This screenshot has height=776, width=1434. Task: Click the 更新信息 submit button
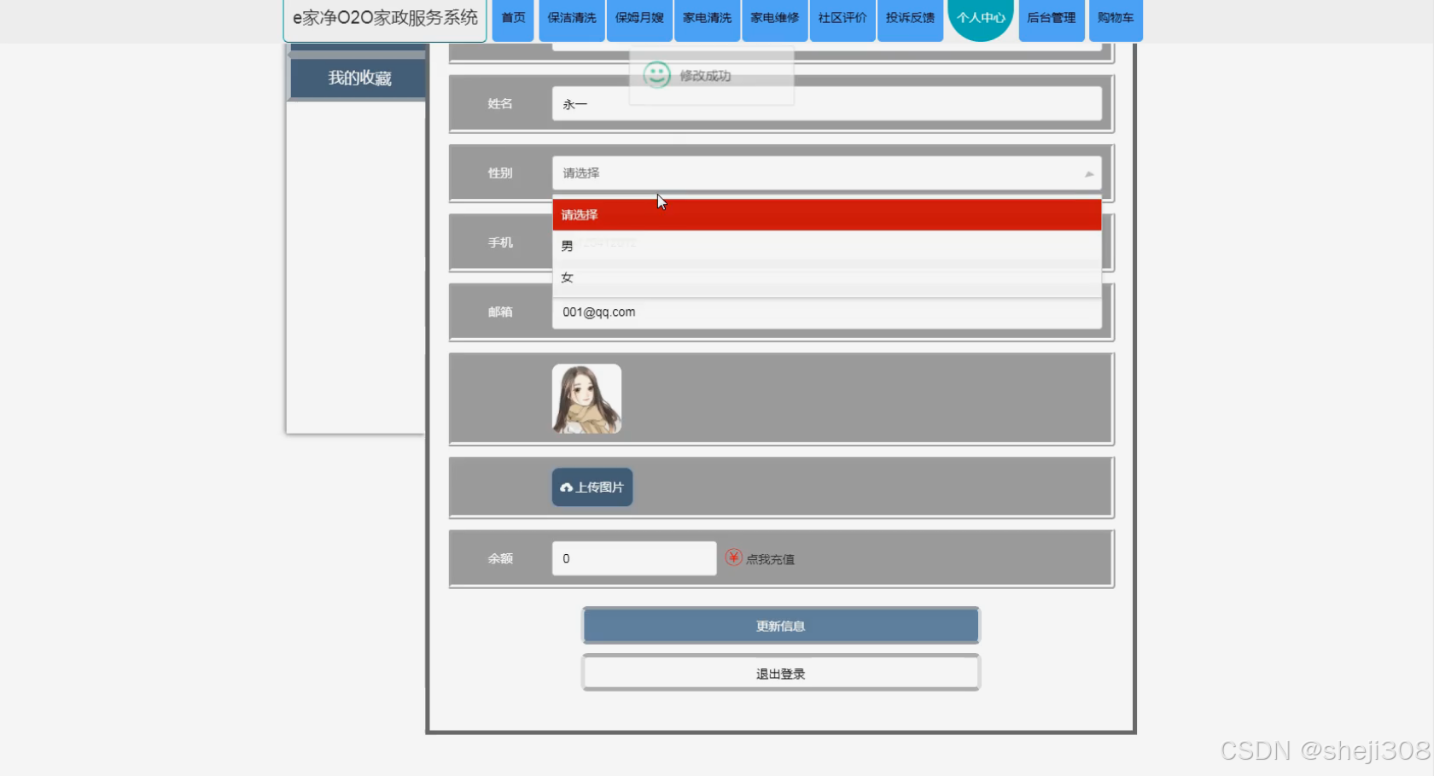pyautogui.click(x=779, y=625)
